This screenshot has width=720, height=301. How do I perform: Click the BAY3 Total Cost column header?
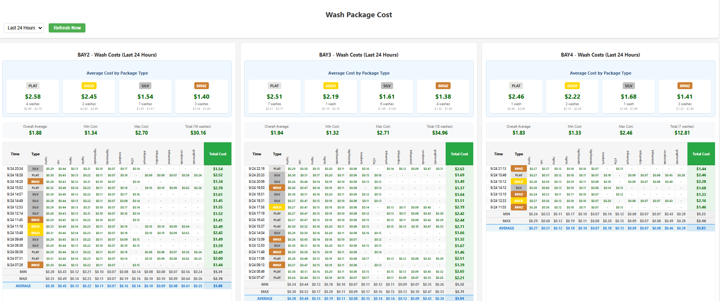(x=459, y=154)
